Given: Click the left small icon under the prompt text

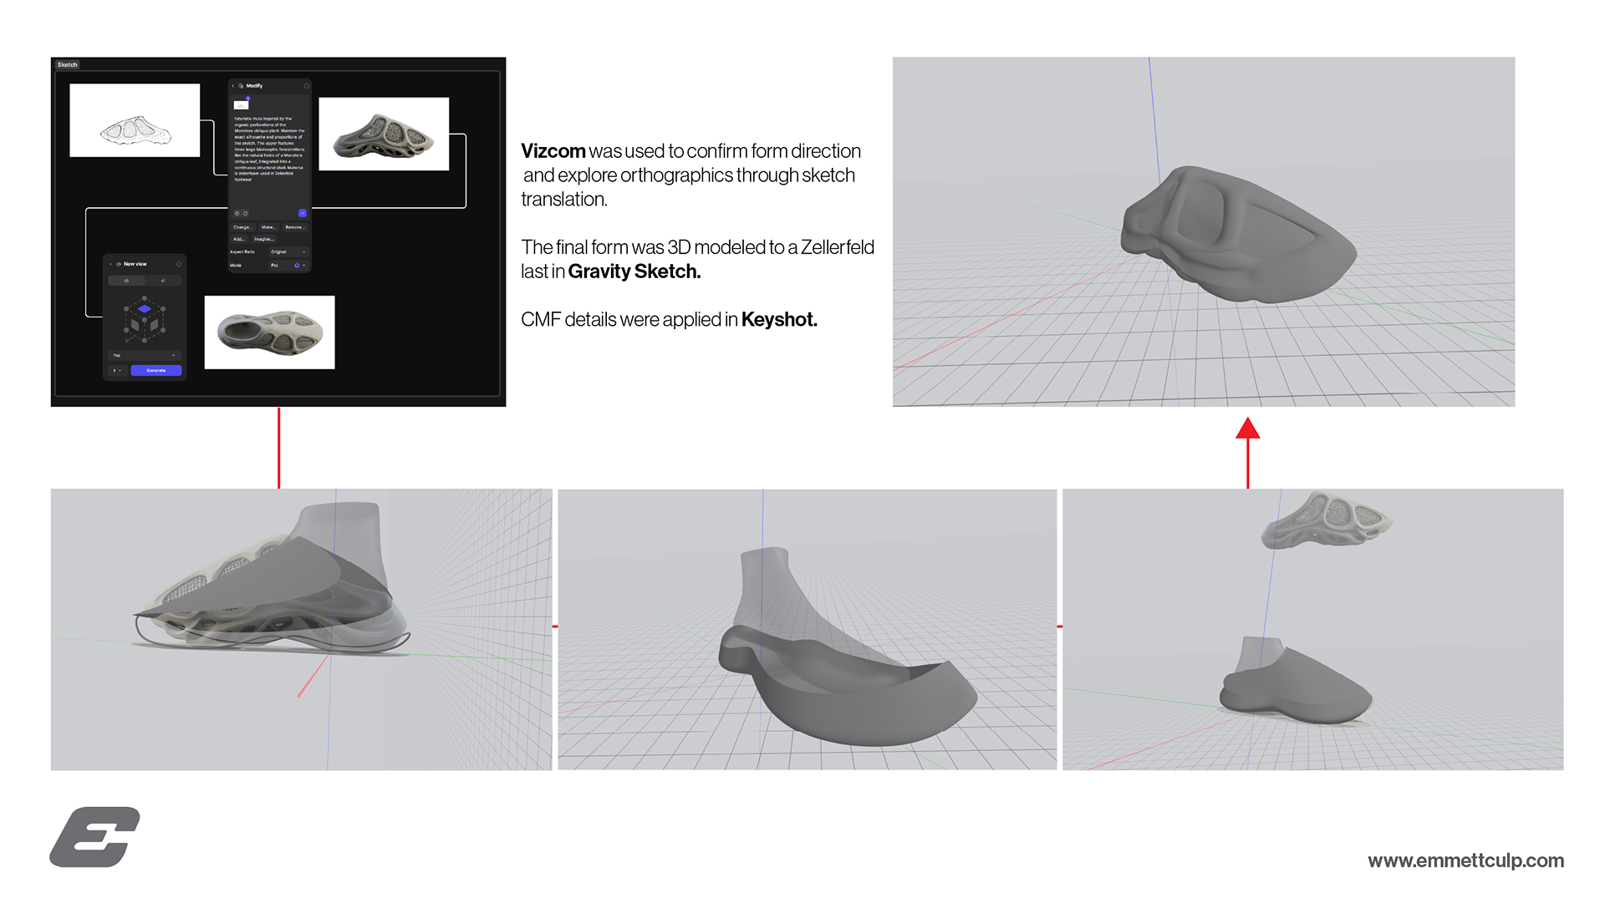Looking at the screenshot, I should (x=237, y=213).
